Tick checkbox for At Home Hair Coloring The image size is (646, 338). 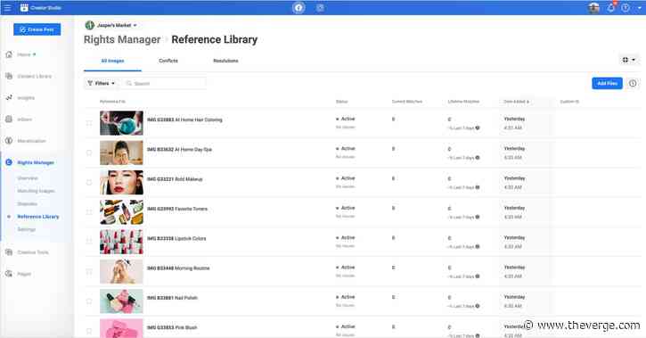coord(89,123)
